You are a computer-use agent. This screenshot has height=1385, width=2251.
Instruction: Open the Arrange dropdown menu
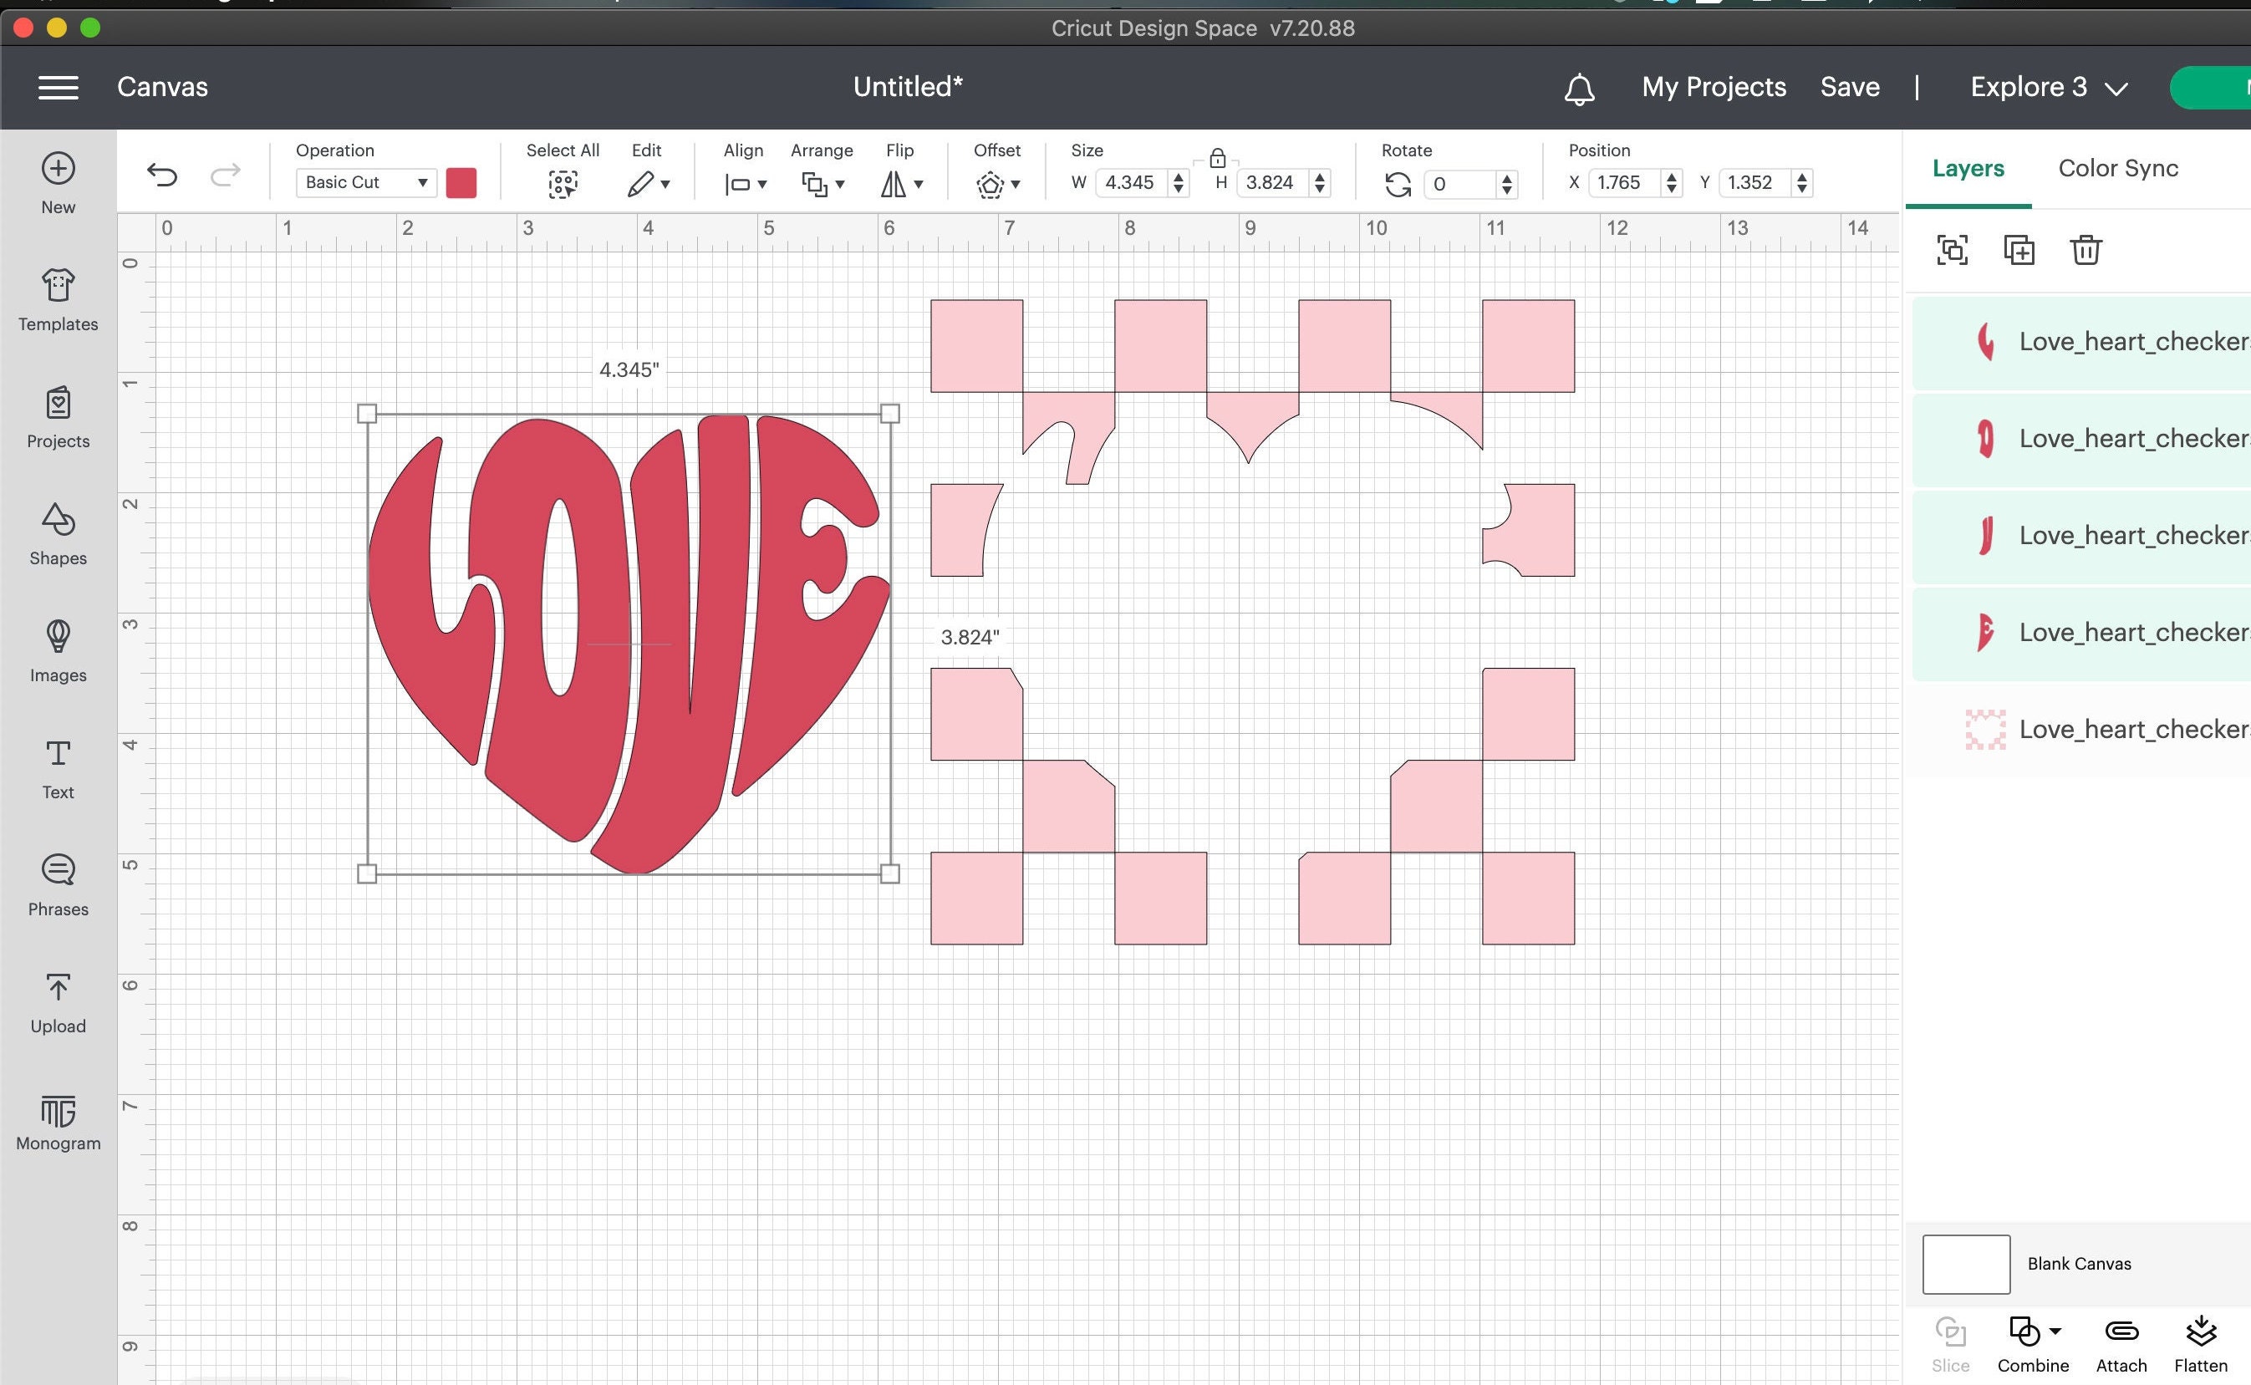point(822,183)
